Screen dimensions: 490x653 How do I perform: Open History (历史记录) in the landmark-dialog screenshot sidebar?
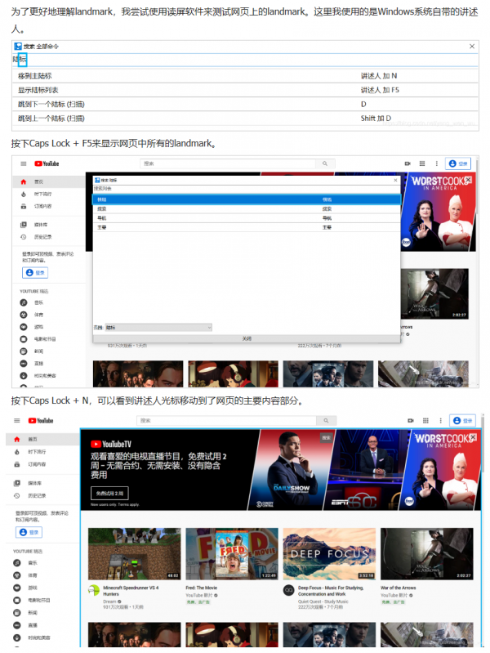tap(49, 237)
